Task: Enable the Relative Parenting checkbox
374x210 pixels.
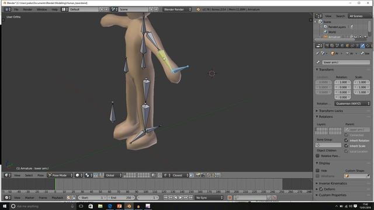Action: (x=317, y=156)
